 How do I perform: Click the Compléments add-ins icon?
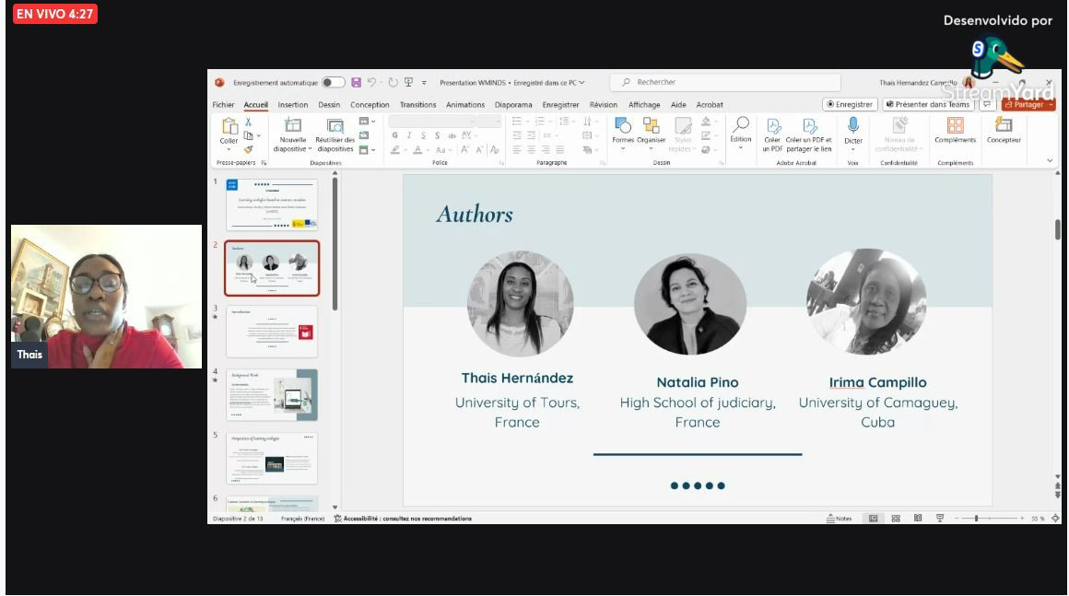[x=955, y=126]
